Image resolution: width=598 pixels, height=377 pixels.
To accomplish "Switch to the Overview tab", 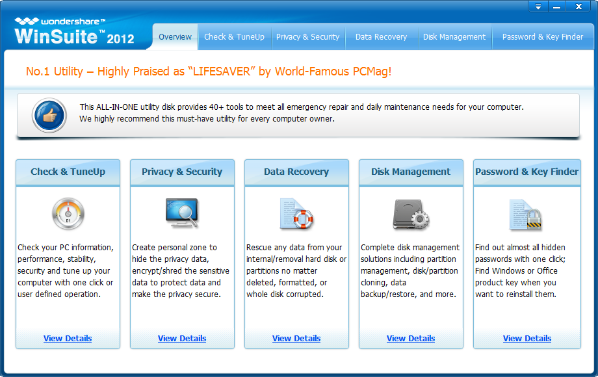I will [x=175, y=37].
